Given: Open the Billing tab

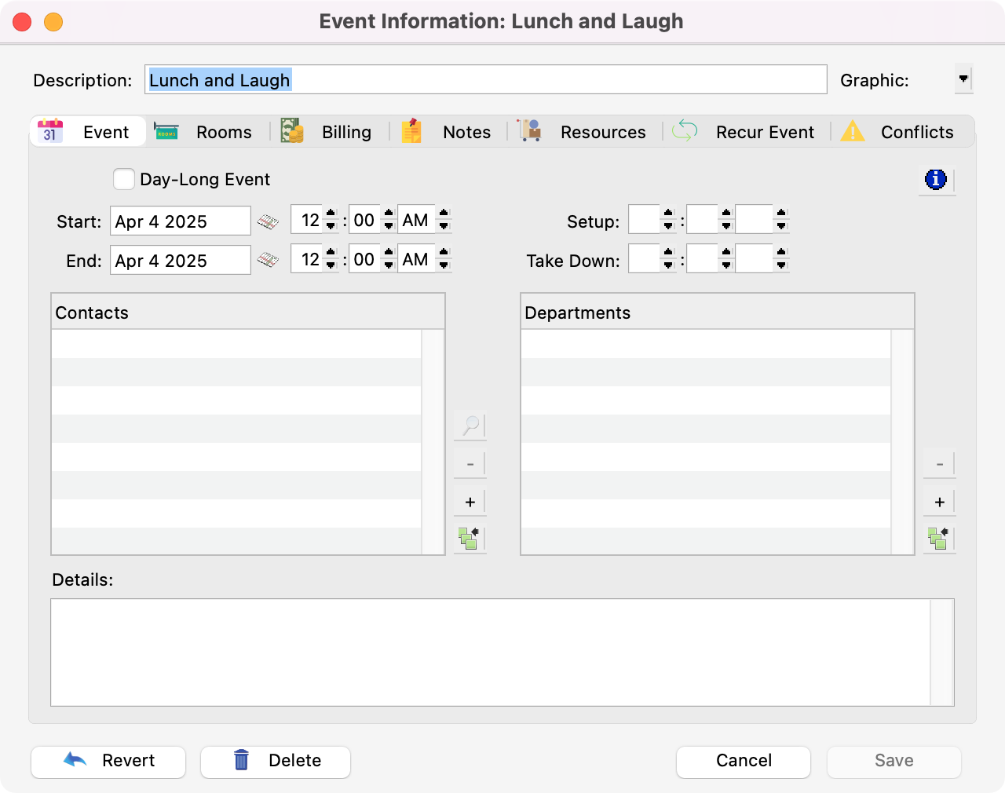Looking at the screenshot, I should [x=328, y=132].
